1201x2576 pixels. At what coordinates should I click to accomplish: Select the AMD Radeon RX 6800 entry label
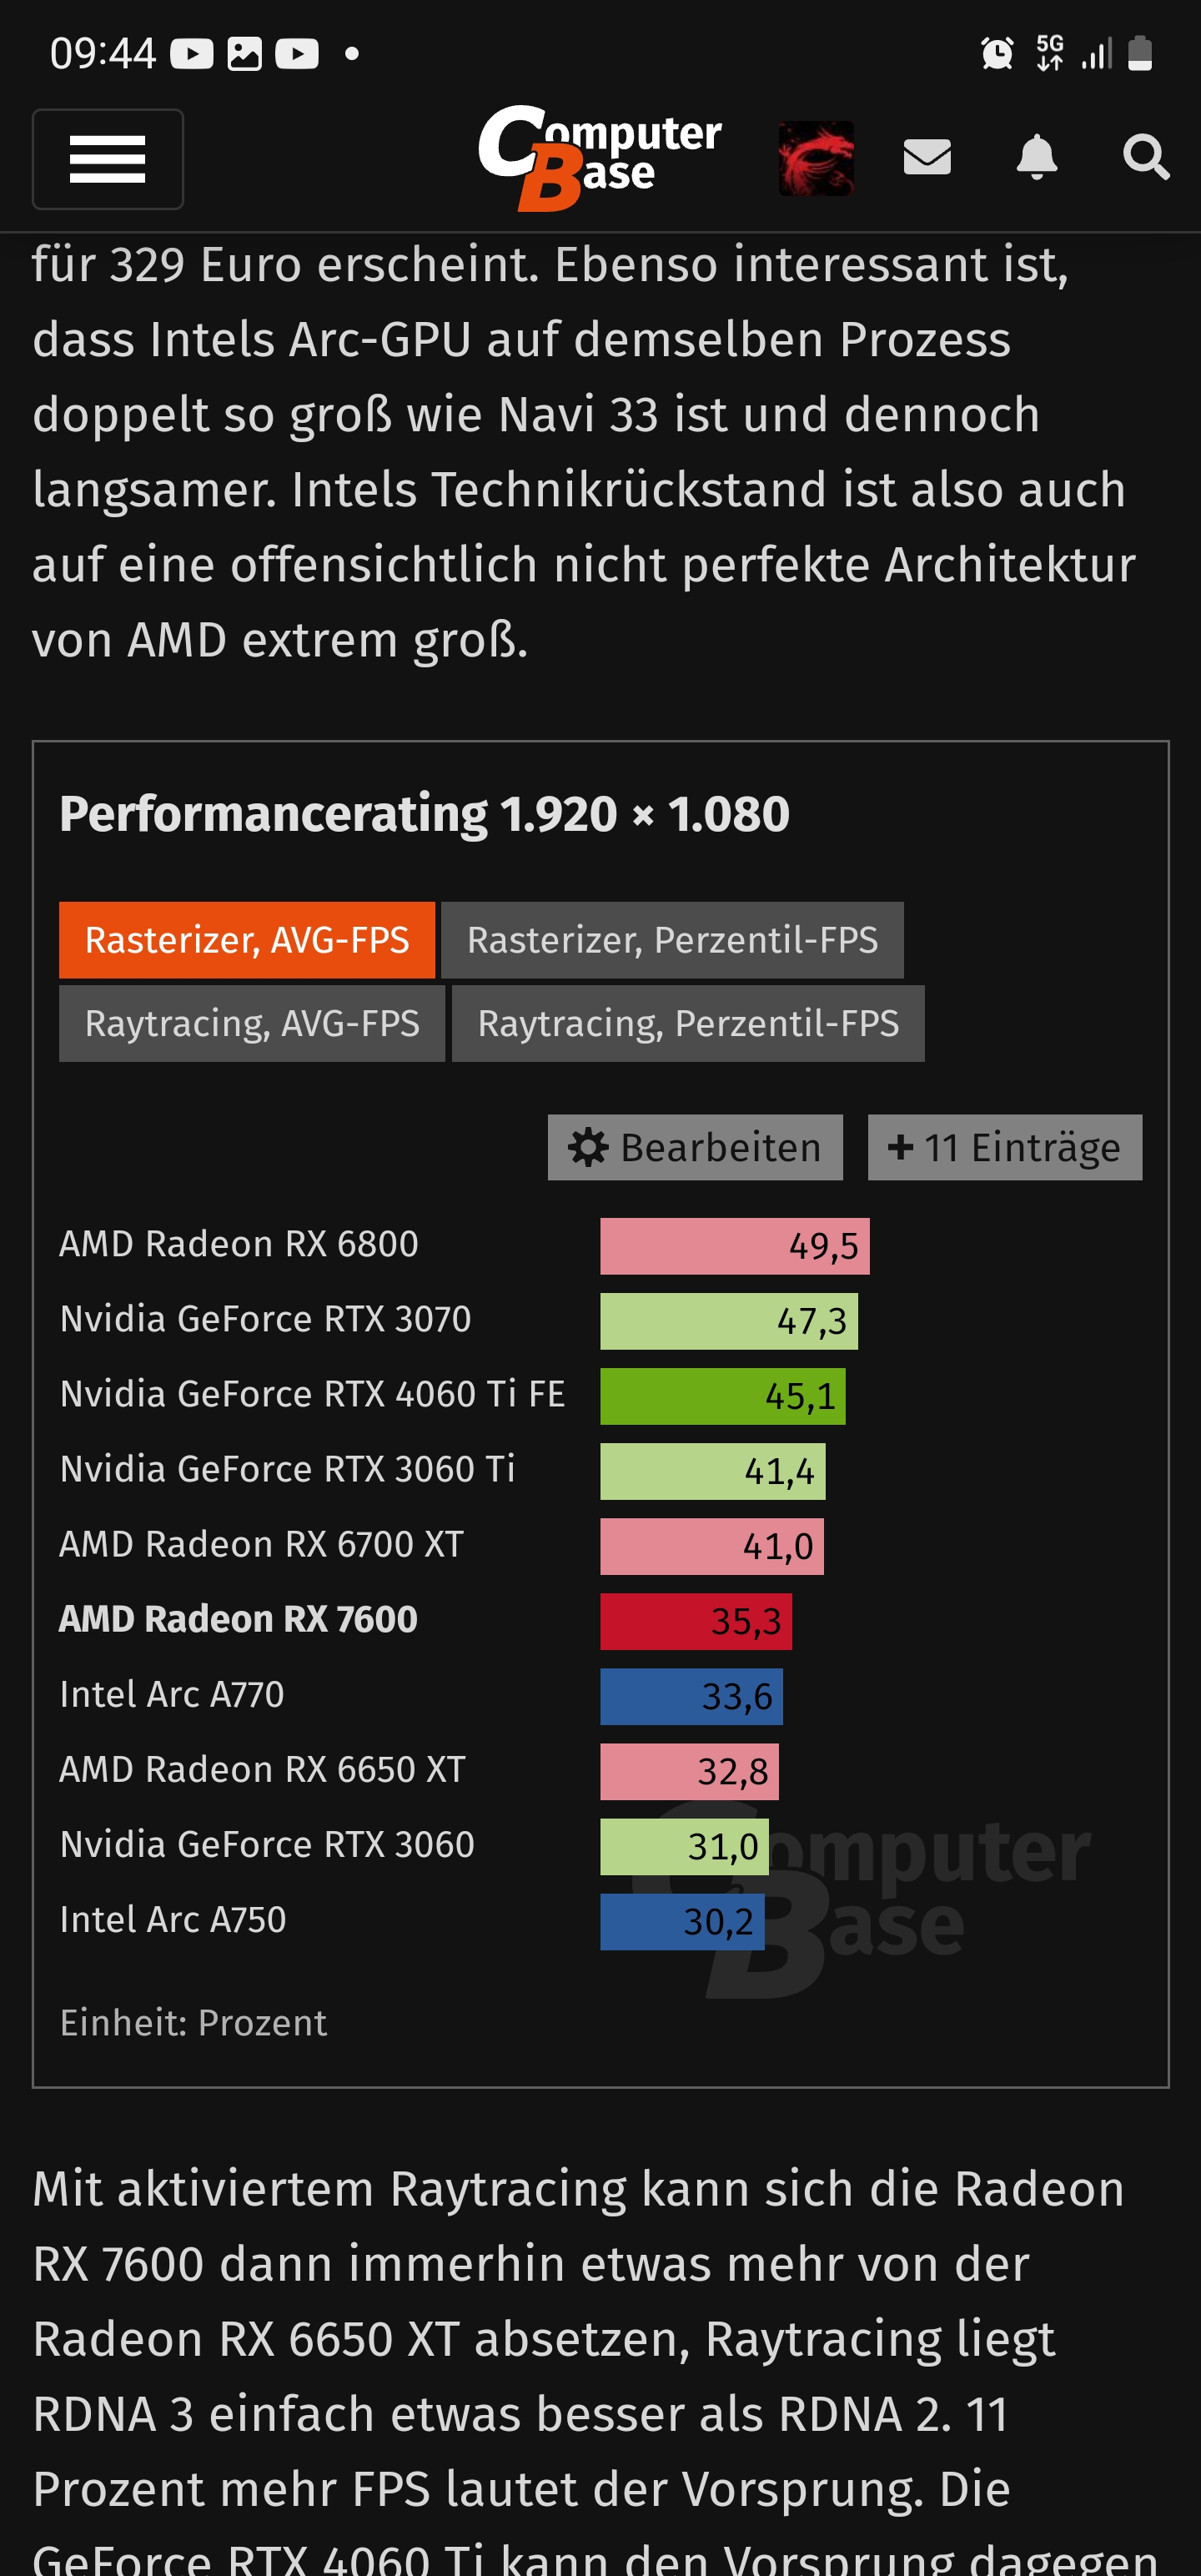(239, 1244)
